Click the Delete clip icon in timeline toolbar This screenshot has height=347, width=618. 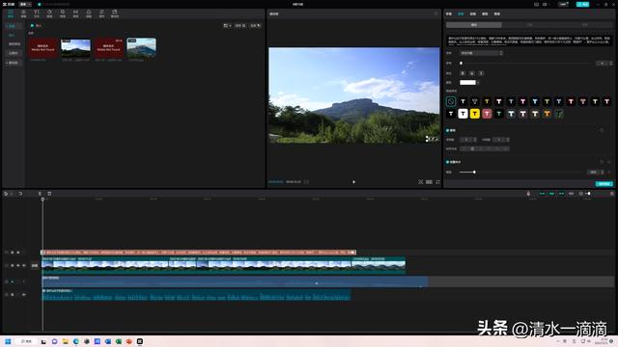tap(49, 194)
